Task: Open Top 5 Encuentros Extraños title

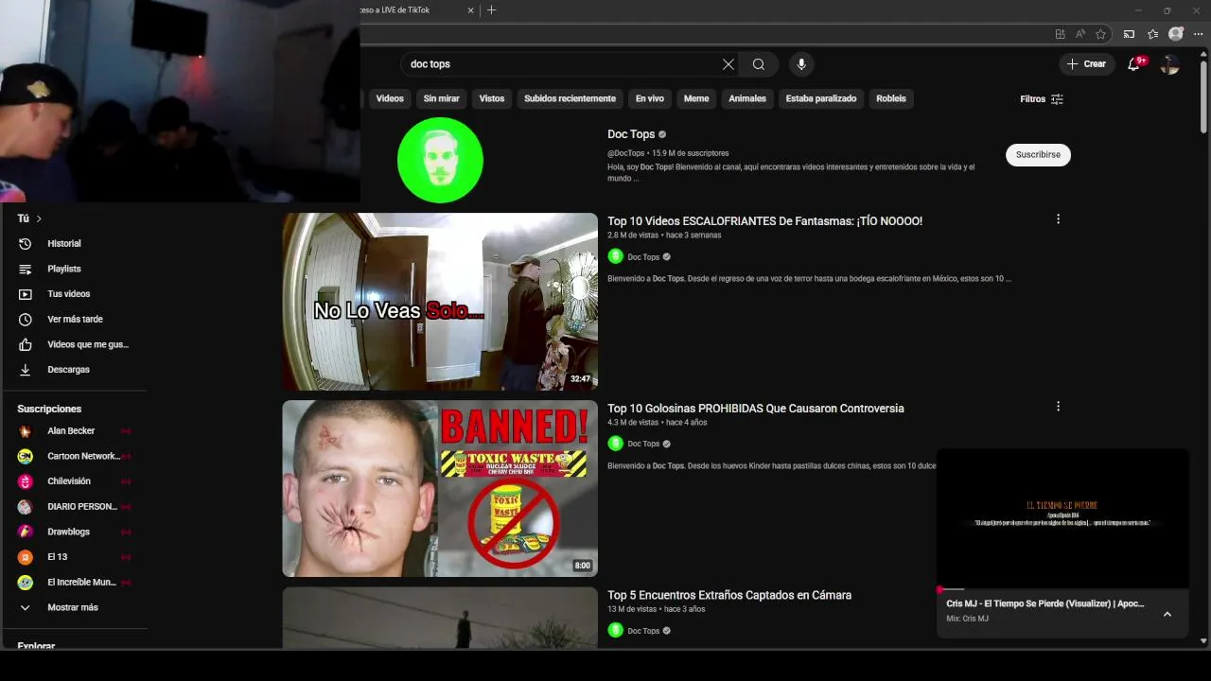Action: coord(729,595)
